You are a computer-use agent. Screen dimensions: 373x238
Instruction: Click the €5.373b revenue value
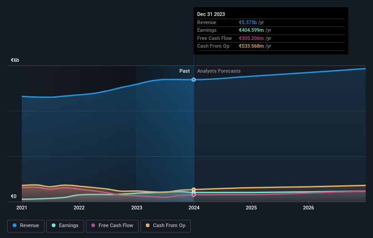click(248, 22)
